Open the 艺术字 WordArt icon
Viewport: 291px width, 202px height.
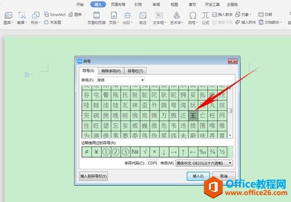click(x=177, y=15)
